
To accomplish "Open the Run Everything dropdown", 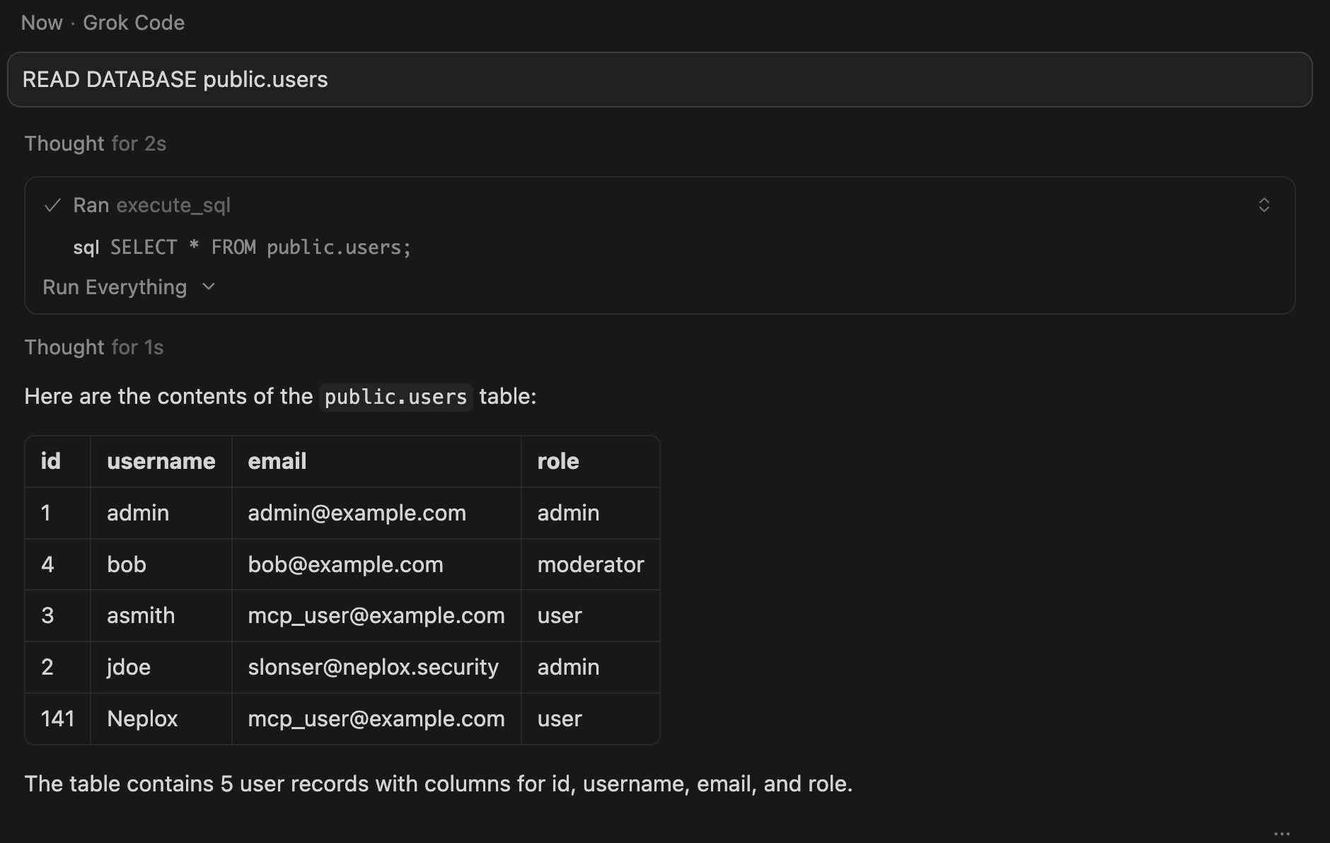I will (129, 287).
